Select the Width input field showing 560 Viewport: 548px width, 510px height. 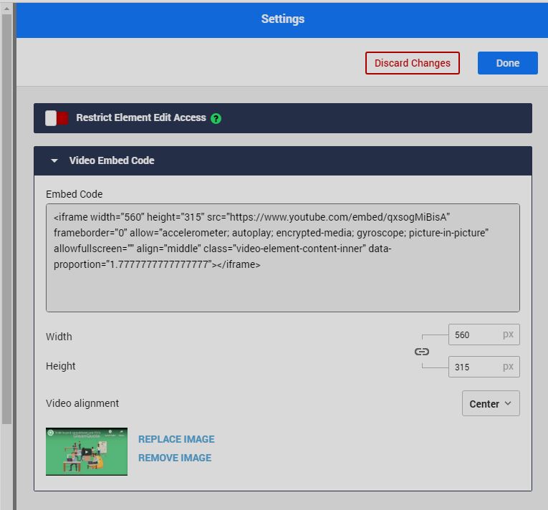pos(473,335)
